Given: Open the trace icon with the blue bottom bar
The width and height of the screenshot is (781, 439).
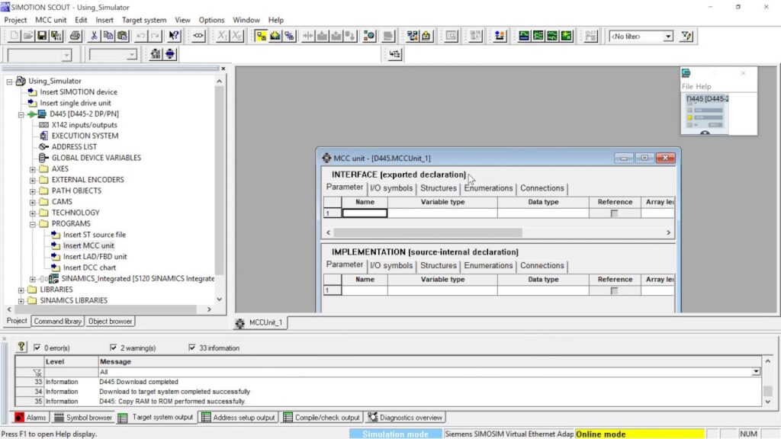Looking at the screenshot, I should [x=524, y=36].
